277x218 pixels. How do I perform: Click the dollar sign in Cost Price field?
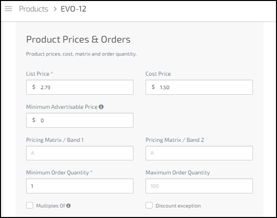click(153, 87)
